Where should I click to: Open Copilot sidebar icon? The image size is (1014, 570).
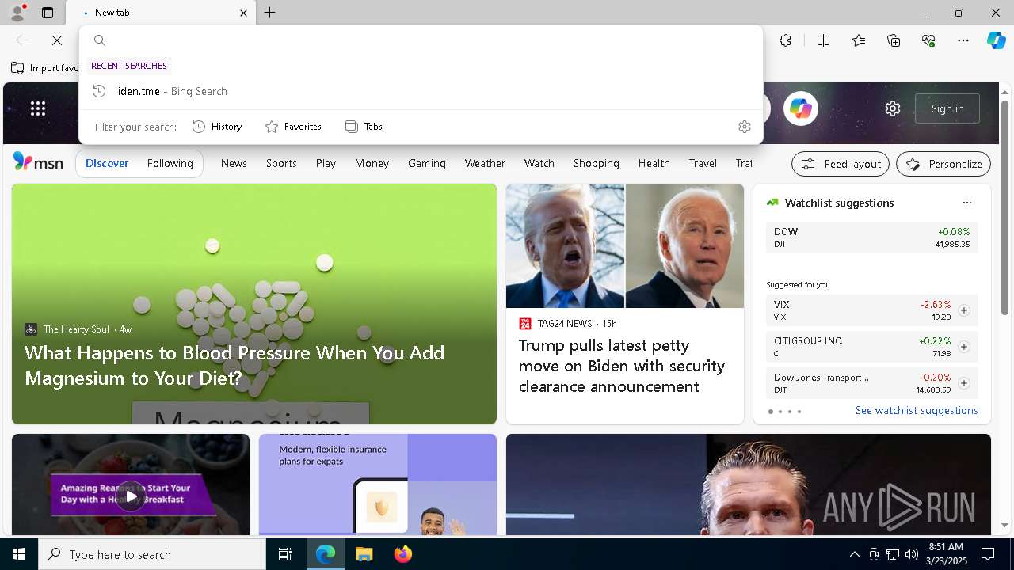pos(996,40)
